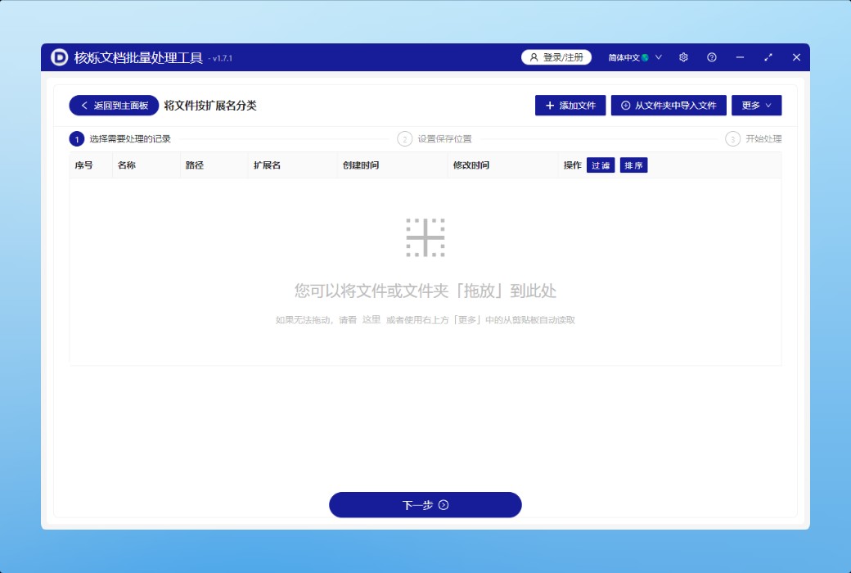Click the 过滤 filter button

tap(601, 165)
